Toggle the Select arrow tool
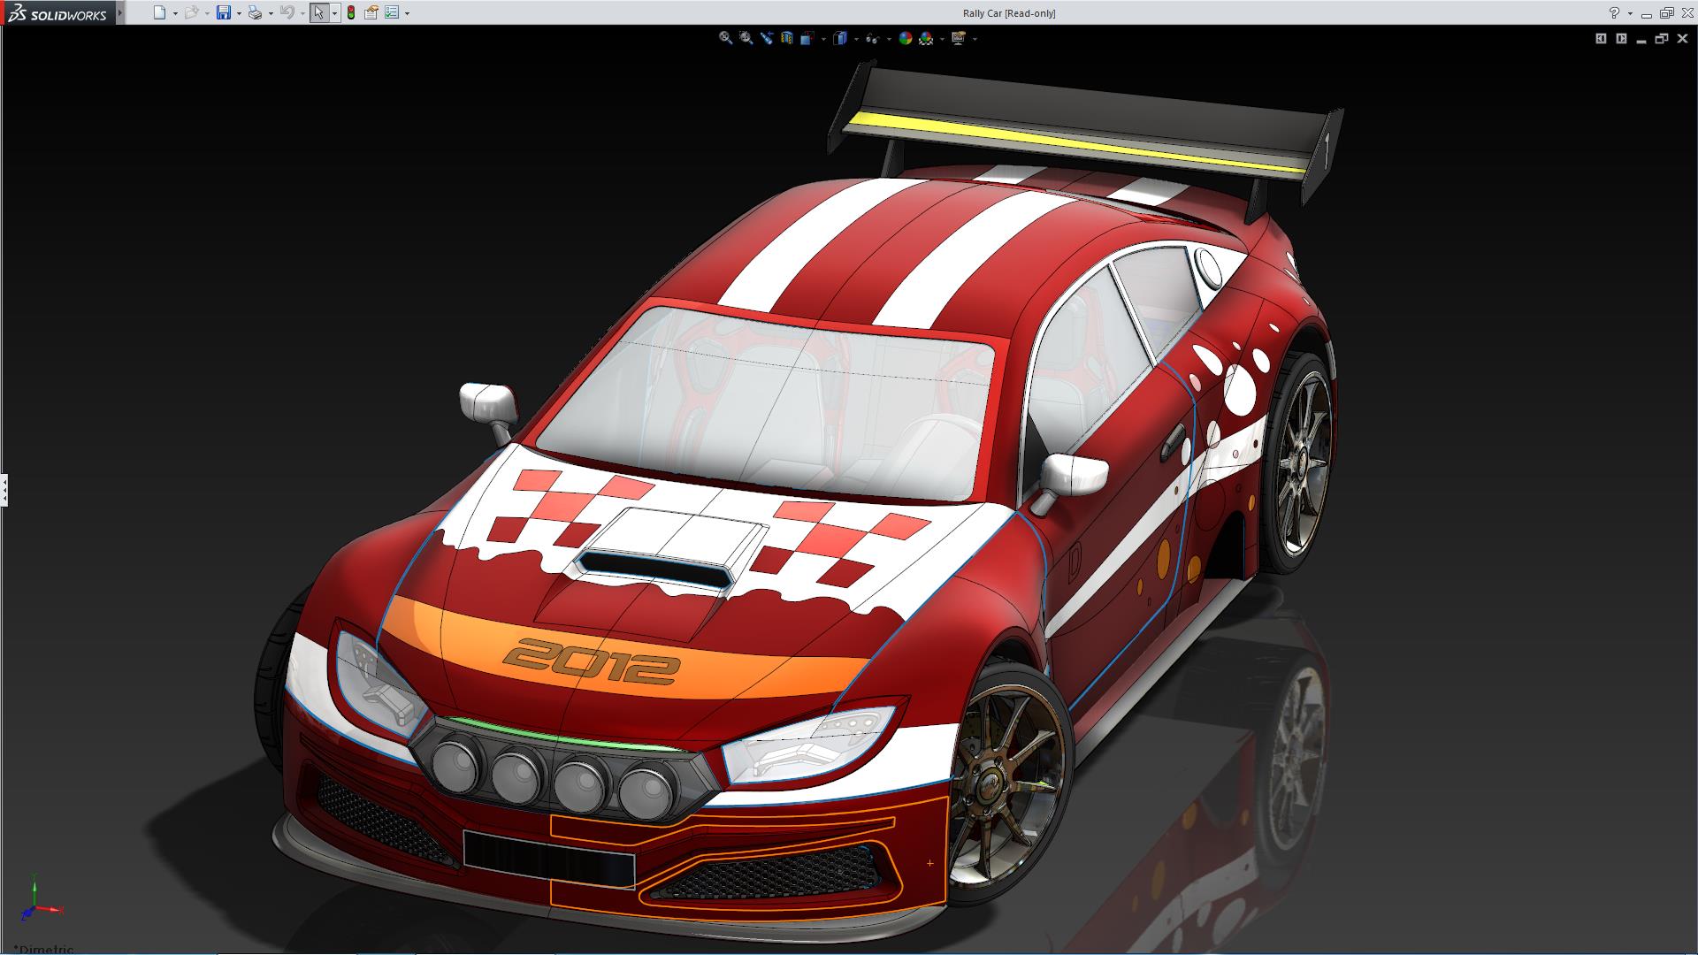1698x955 pixels. 318,12
